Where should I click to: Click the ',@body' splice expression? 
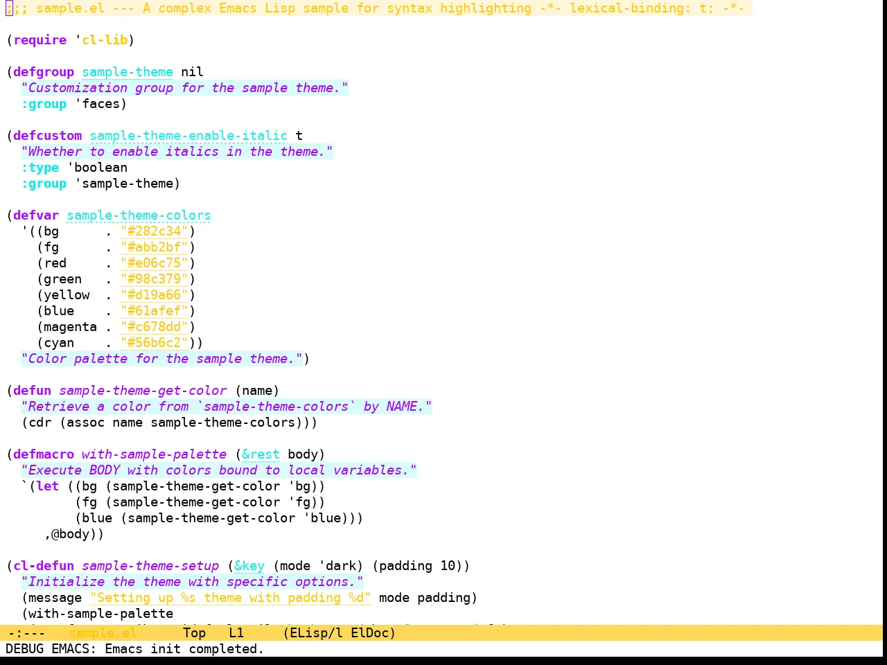point(70,534)
